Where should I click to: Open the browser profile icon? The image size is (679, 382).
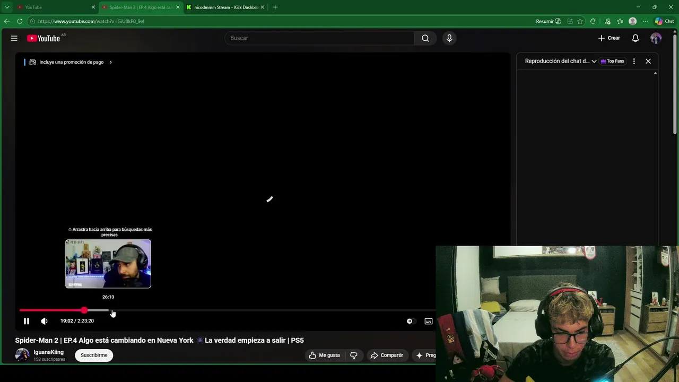point(632,21)
